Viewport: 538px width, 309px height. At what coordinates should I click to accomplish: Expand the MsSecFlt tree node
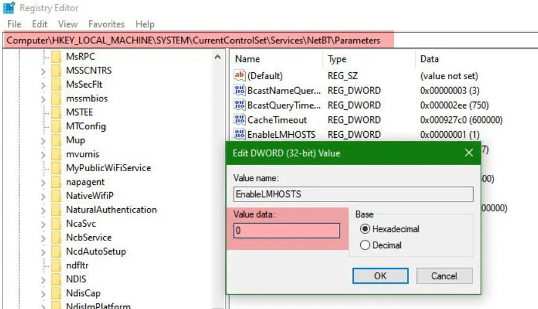pos(43,85)
